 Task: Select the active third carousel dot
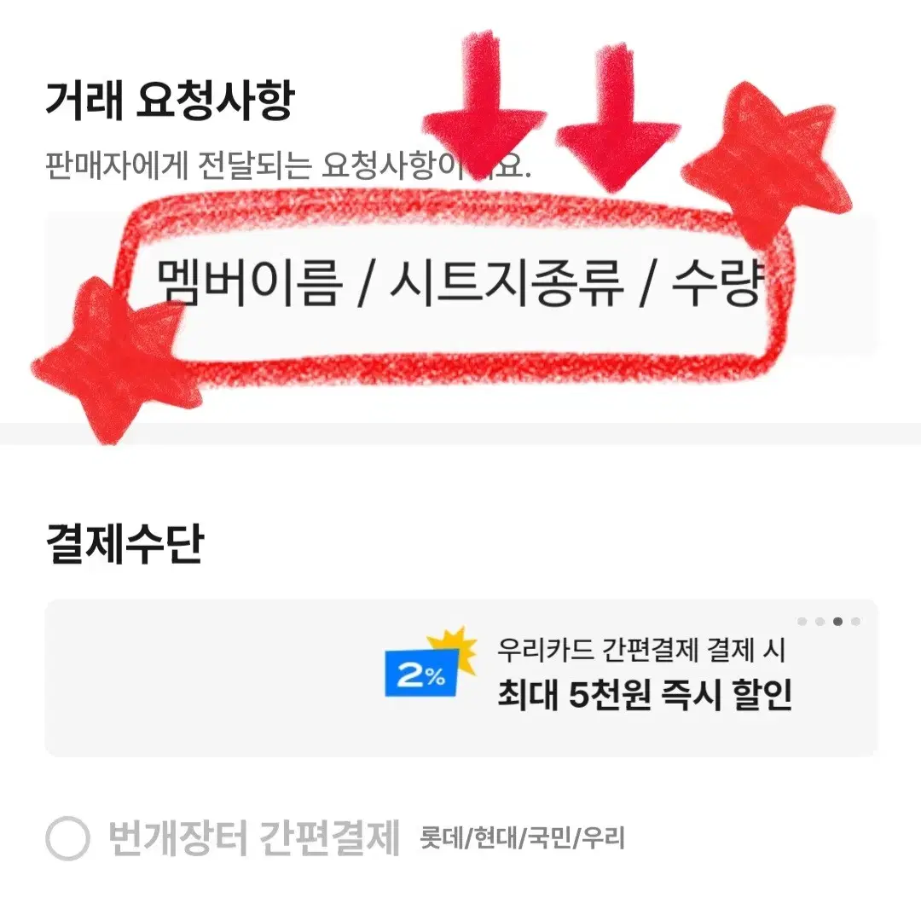837,622
